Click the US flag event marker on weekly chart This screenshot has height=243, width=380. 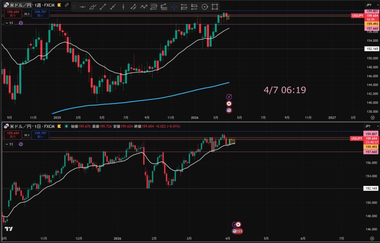click(x=229, y=110)
